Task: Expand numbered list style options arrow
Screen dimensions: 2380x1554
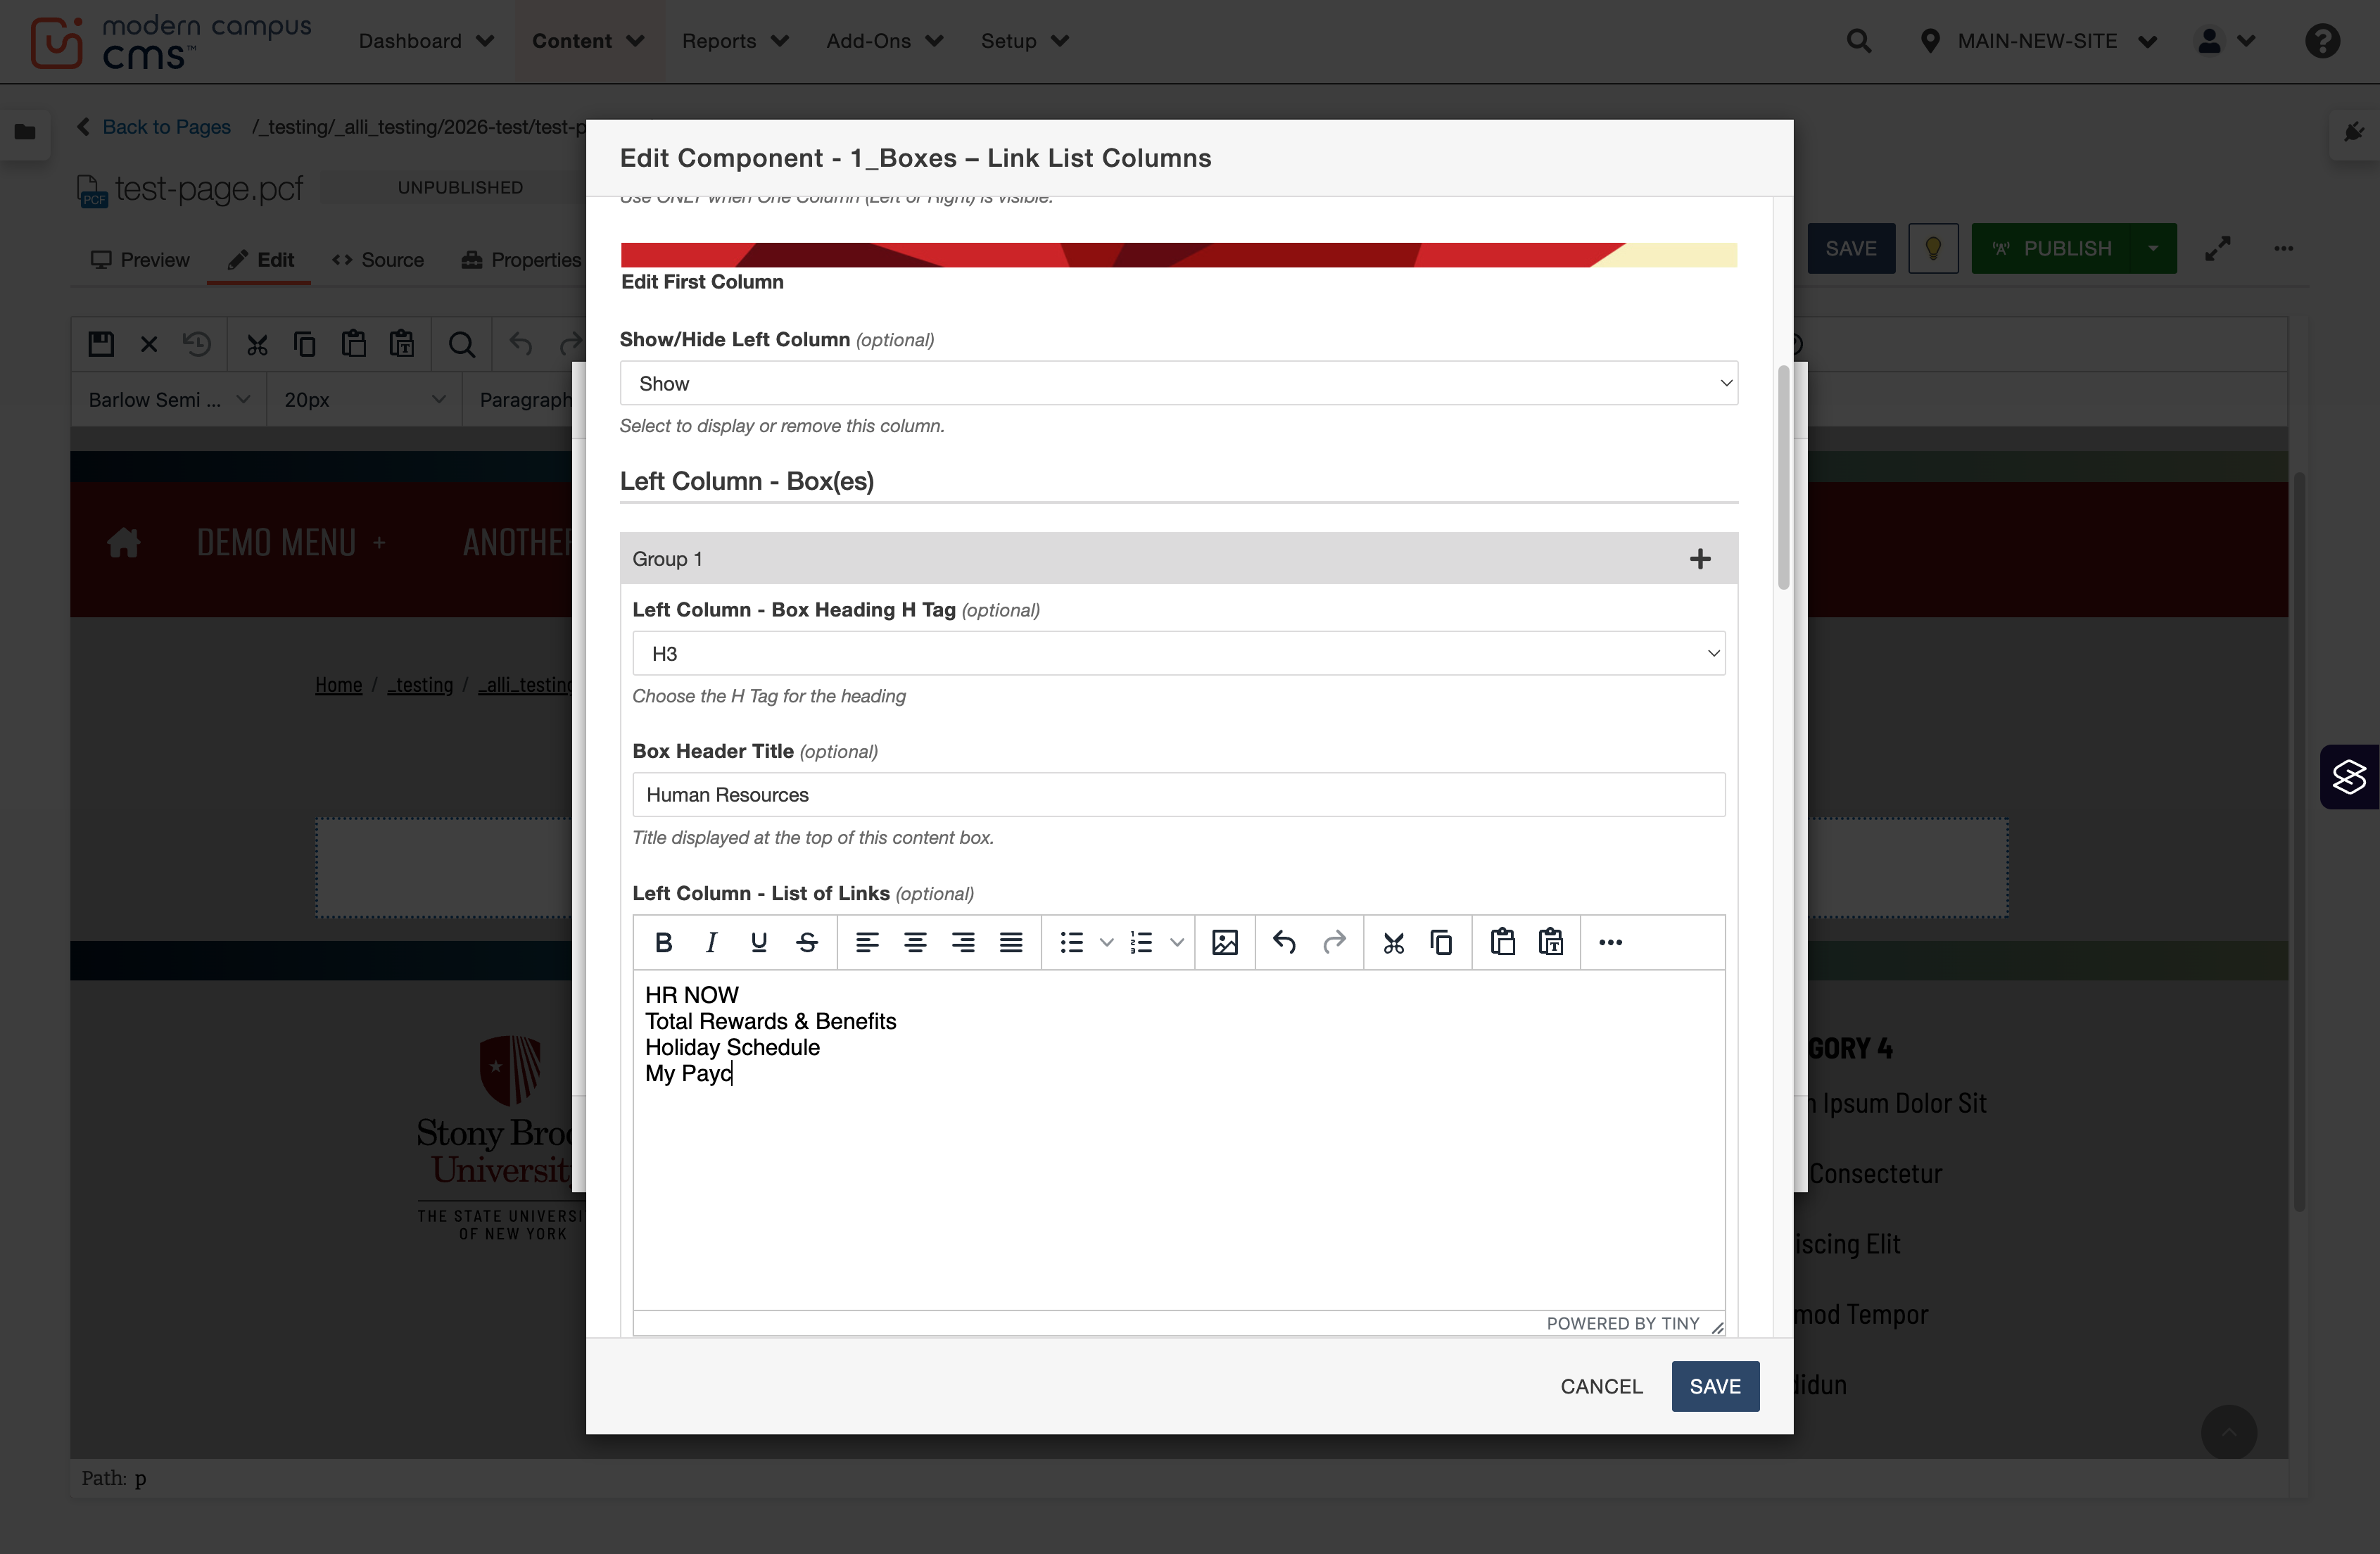Action: pyautogui.click(x=1177, y=942)
